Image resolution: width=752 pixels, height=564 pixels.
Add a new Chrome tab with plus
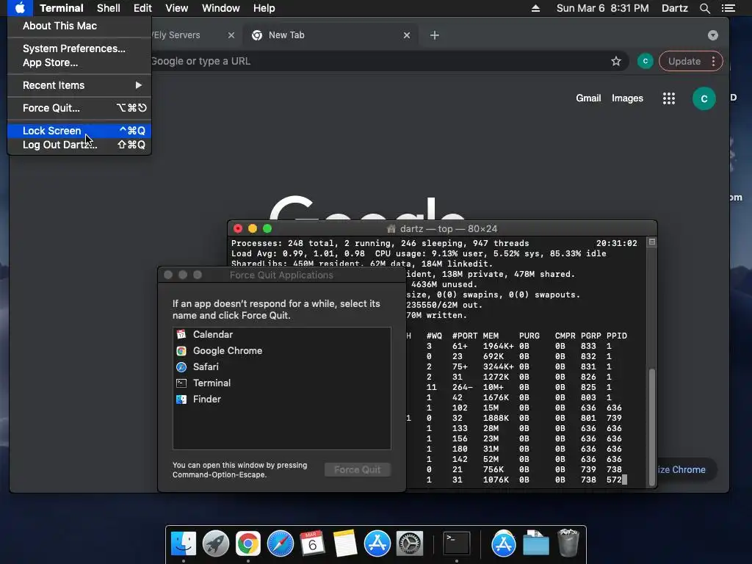coord(435,35)
